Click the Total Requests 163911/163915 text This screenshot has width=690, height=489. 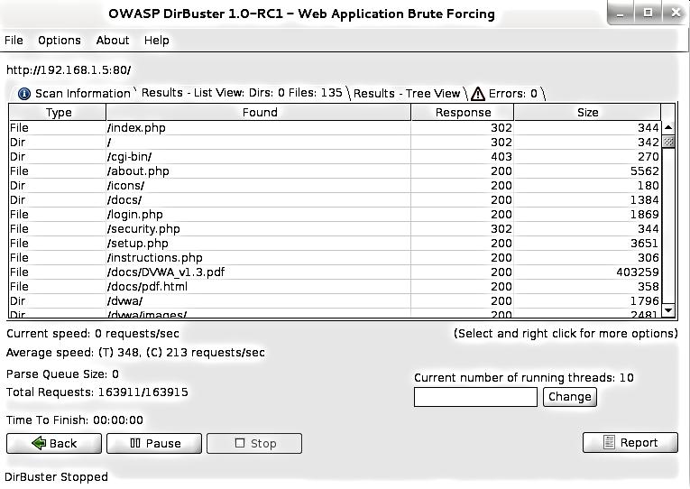click(97, 392)
